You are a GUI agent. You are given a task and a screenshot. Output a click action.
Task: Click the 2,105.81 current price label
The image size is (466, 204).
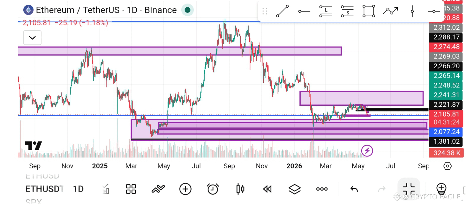[x=446, y=114]
